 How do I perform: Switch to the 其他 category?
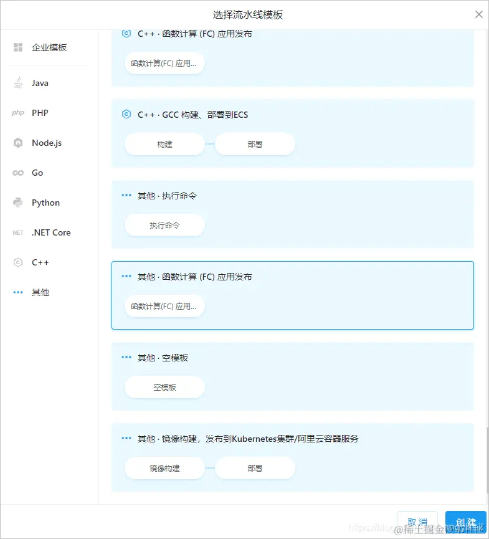click(40, 292)
